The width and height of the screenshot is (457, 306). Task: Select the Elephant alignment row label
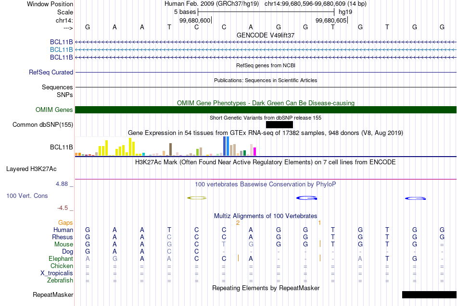point(61,258)
